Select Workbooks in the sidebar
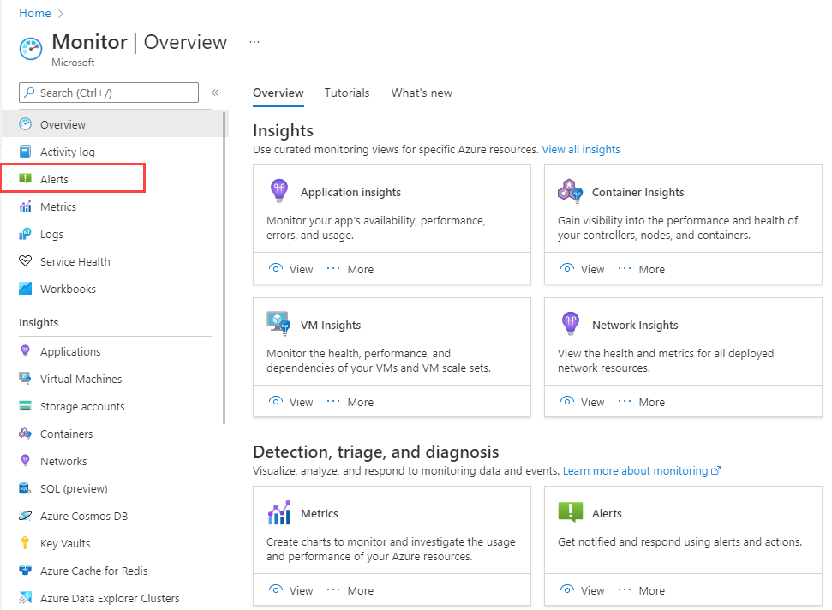Image resolution: width=832 pixels, height=610 pixels. point(69,289)
